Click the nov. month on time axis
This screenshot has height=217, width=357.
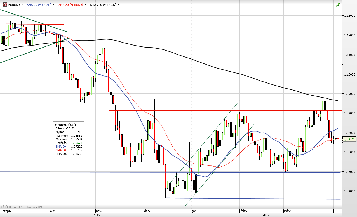98,211
